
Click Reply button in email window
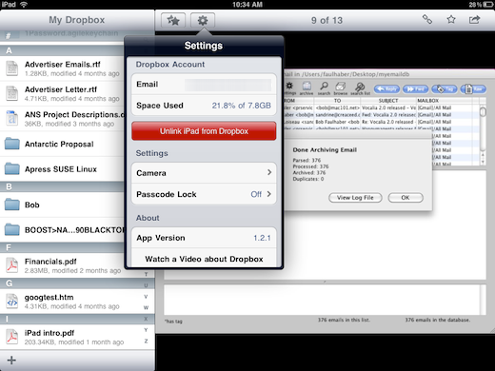pos(386,89)
